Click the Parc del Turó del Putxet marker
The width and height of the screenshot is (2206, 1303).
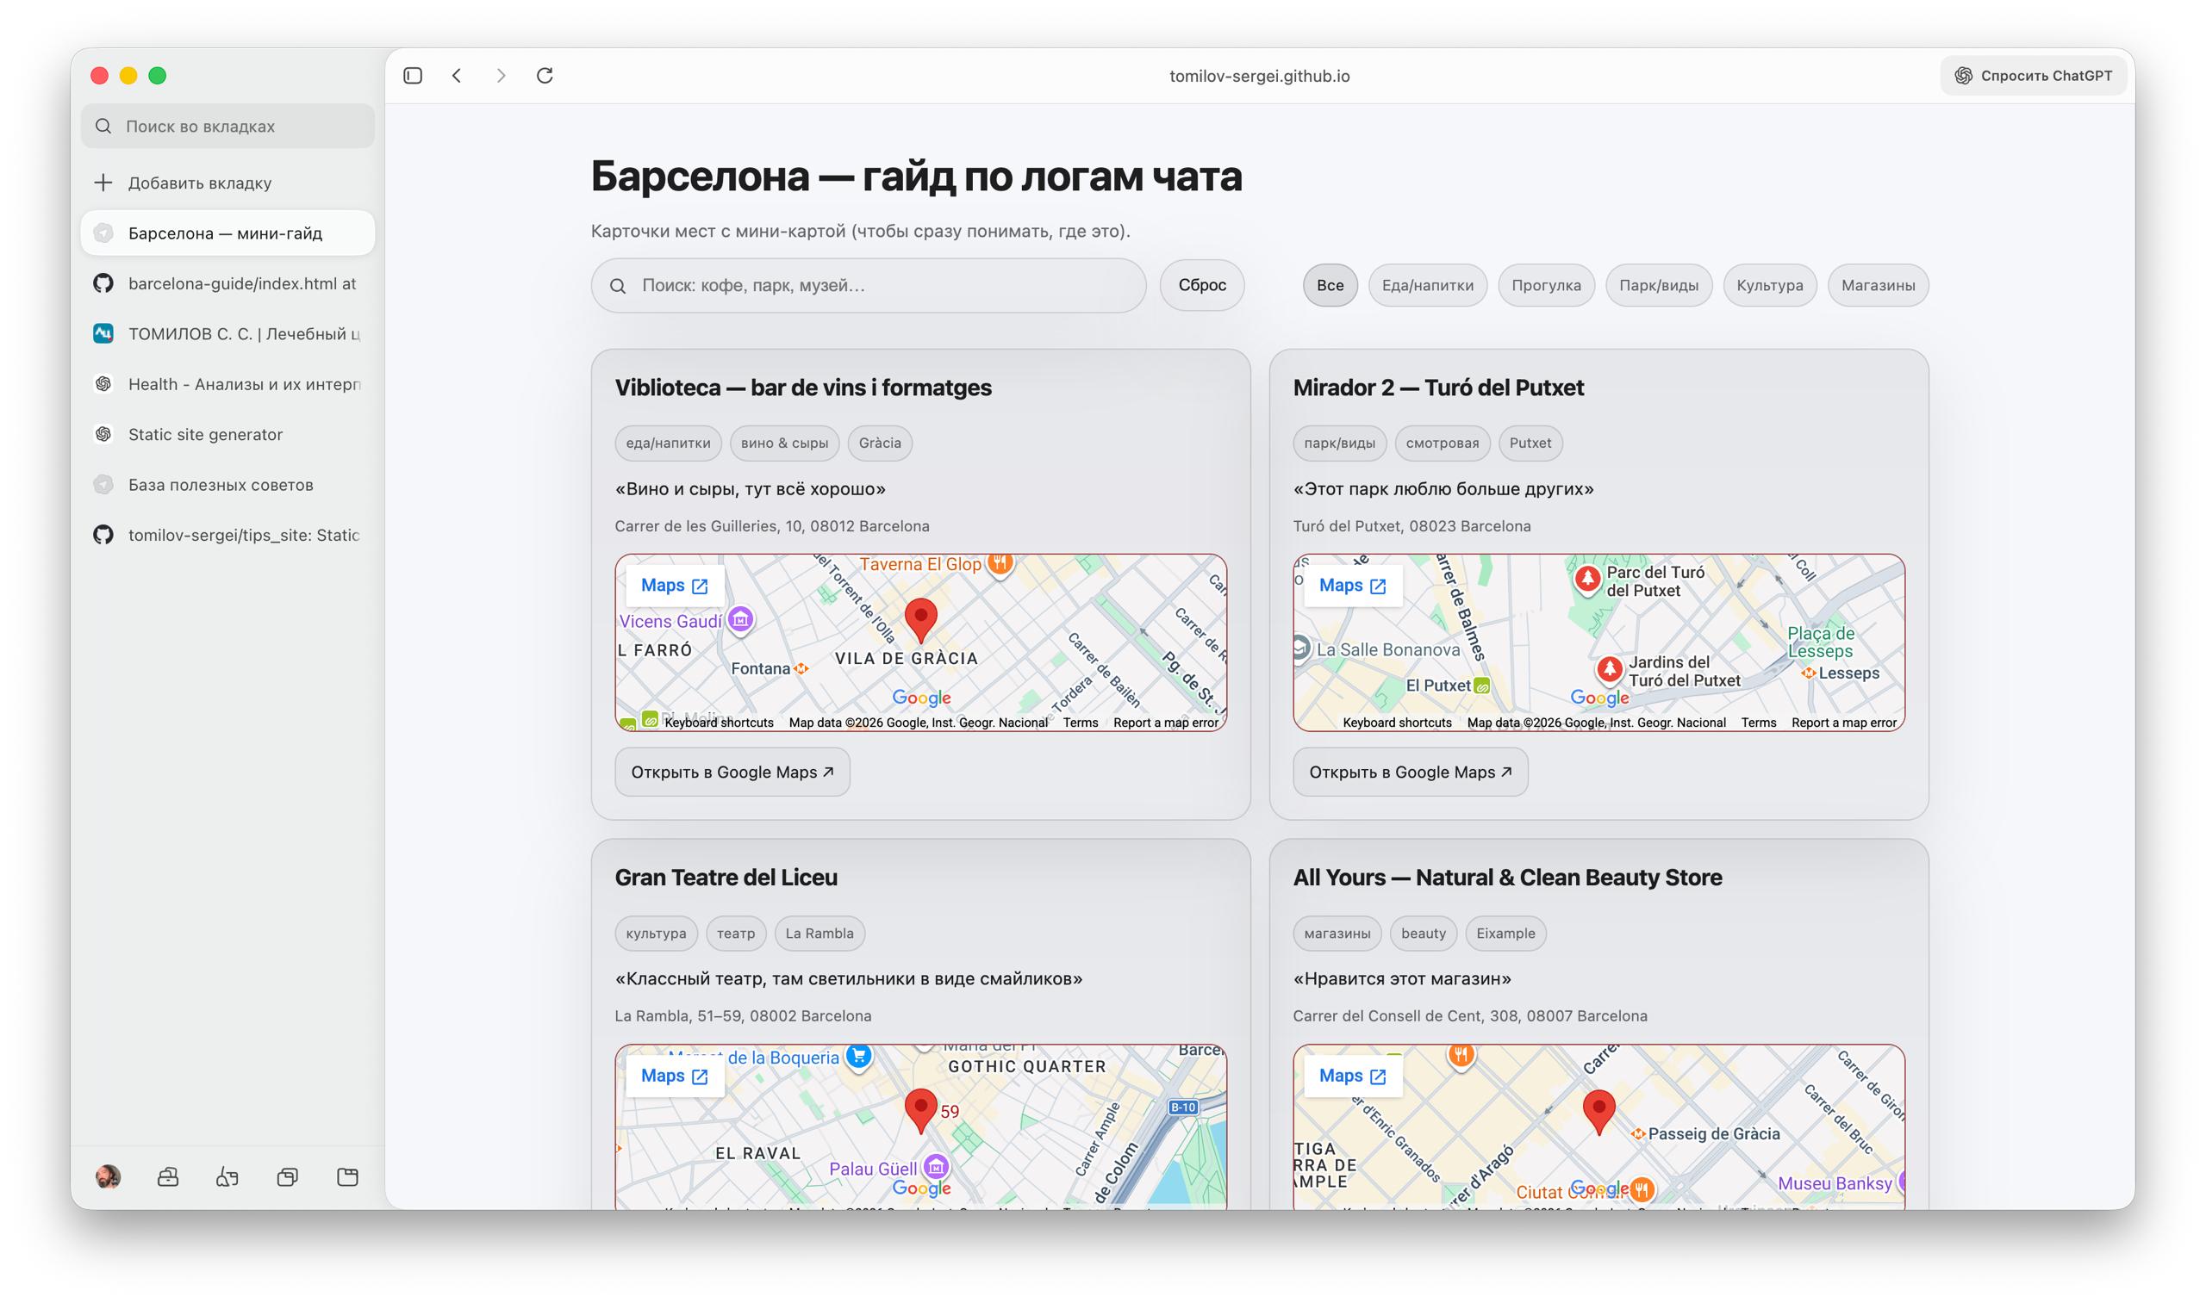(x=1587, y=580)
